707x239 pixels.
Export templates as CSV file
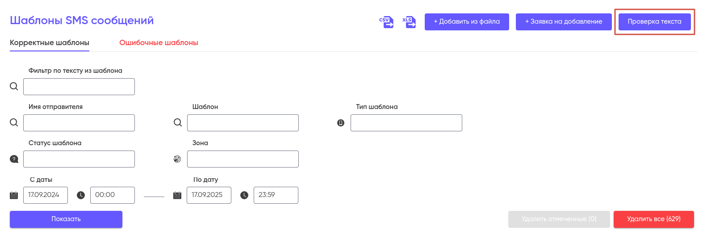point(386,22)
